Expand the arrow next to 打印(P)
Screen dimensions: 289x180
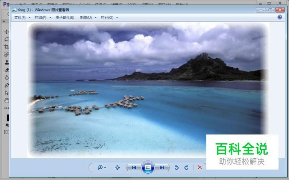point(50,18)
